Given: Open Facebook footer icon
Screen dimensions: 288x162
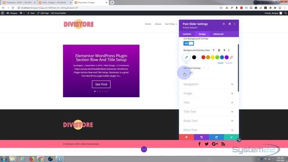Looking at the screenshot, I should pyautogui.click(x=199, y=144).
